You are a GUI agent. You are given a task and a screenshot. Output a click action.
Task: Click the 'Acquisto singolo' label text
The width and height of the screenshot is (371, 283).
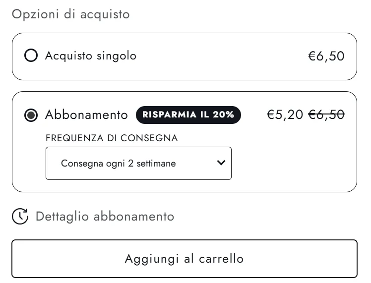tap(90, 56)
